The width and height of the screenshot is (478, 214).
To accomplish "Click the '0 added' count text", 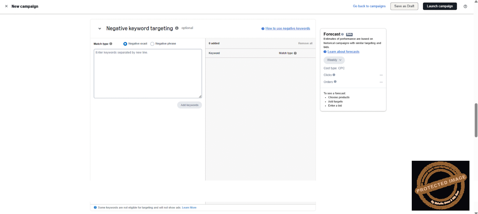I will pos(214,43).
